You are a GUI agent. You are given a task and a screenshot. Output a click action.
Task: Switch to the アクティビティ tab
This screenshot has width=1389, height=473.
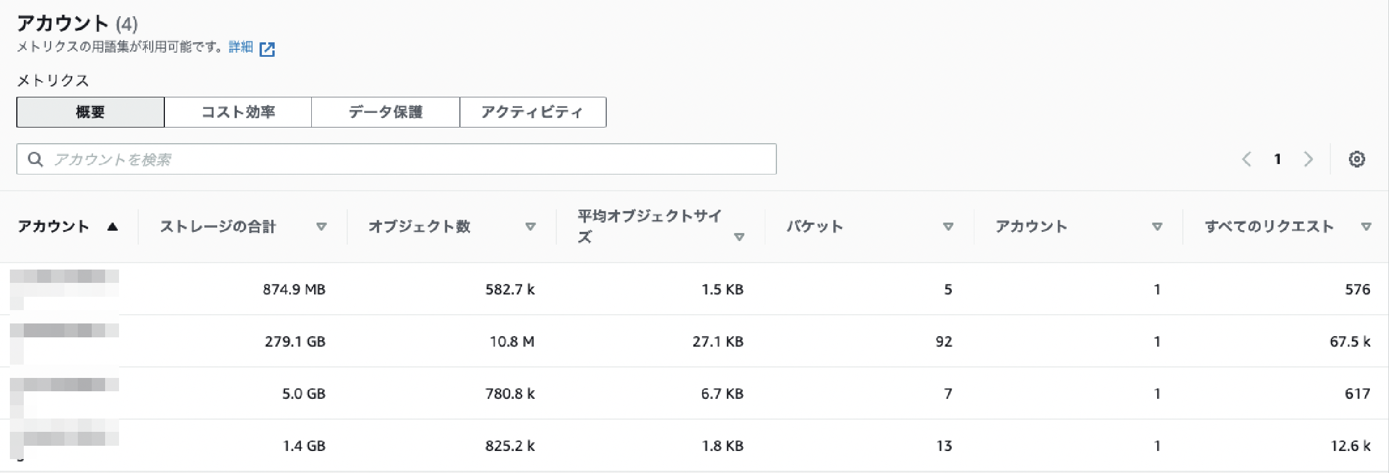(x=532, y=112)
